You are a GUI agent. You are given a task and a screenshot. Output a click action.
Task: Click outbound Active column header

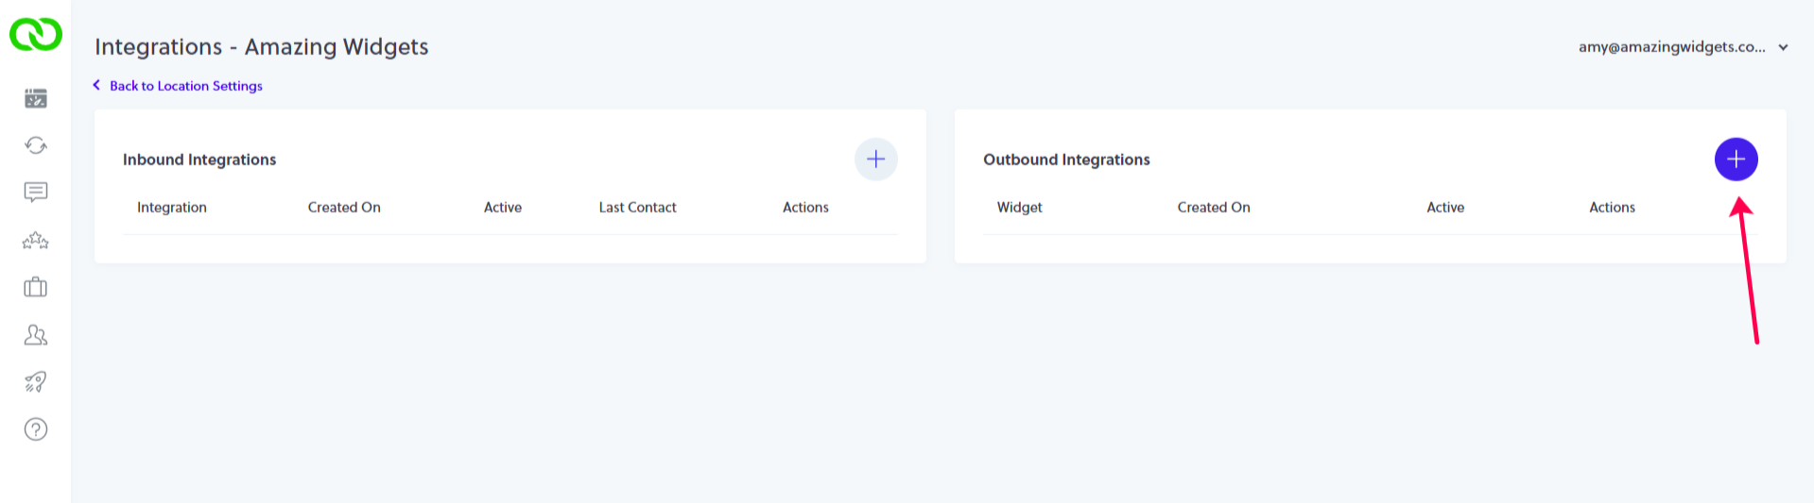(1445, 208)
